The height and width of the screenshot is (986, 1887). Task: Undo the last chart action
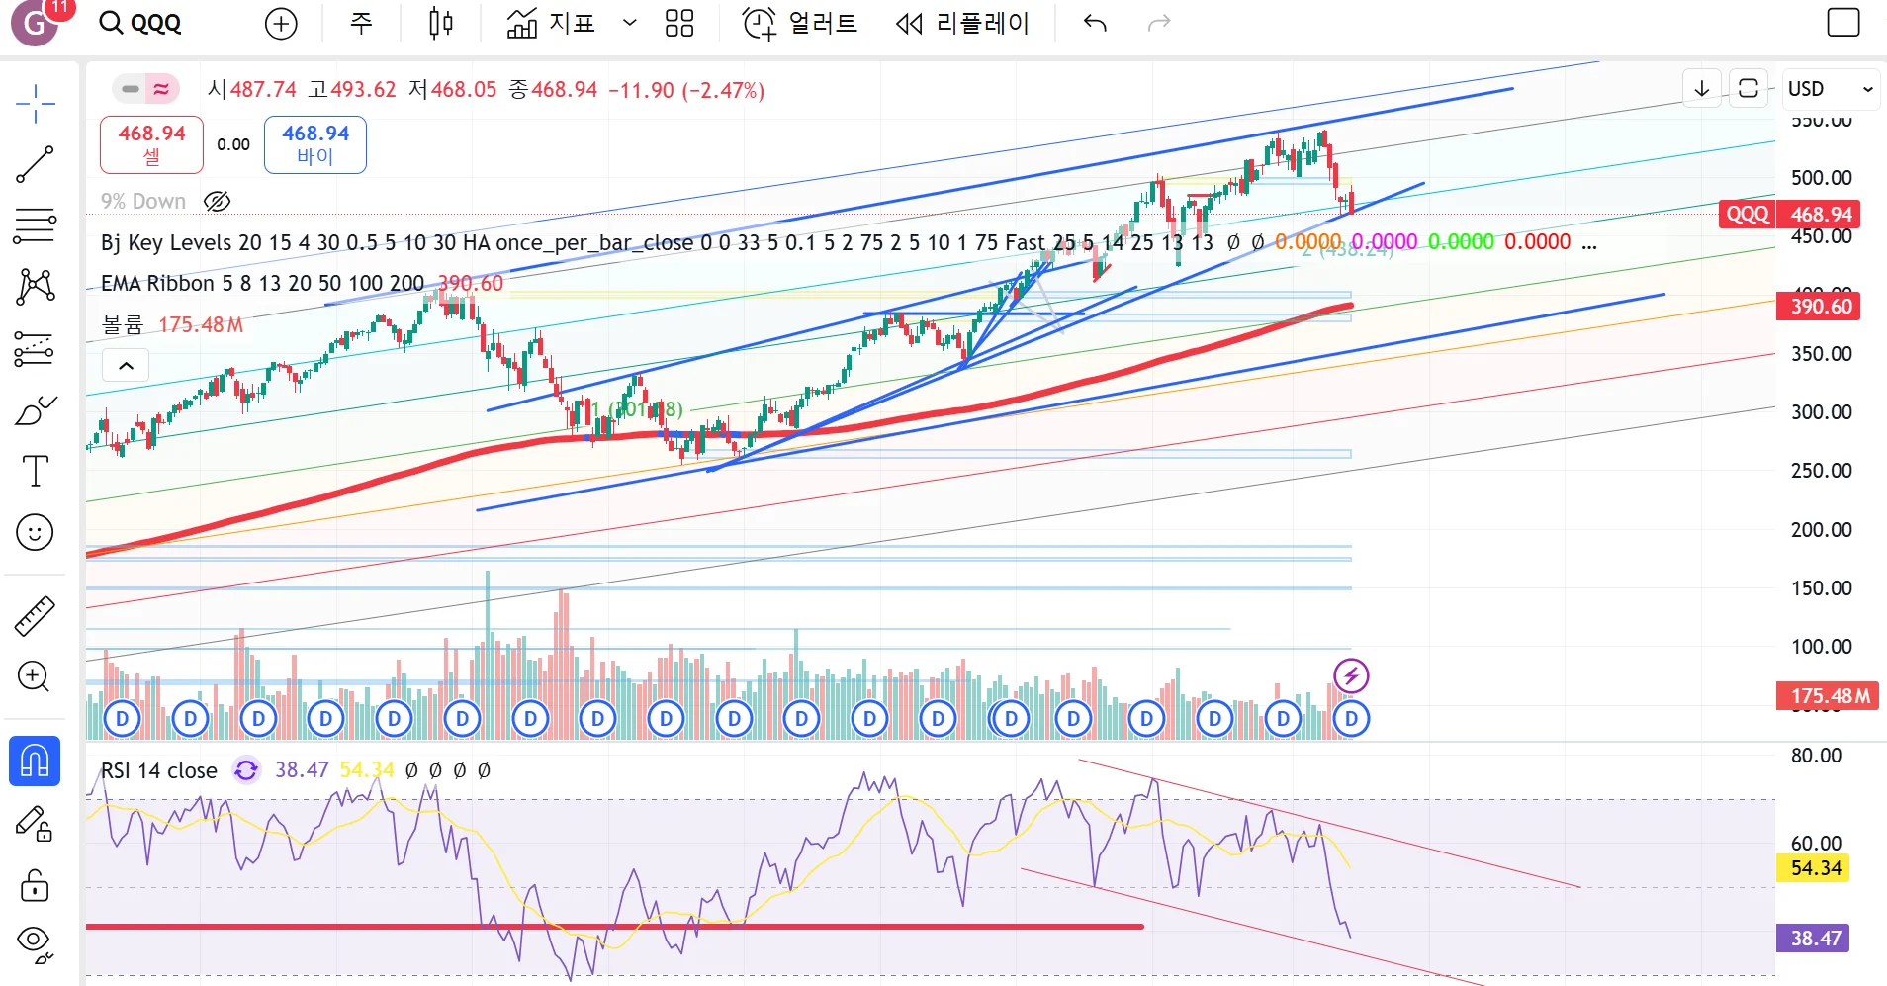point(1094,23)
